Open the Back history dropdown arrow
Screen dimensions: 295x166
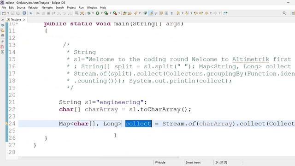tap(211, 13)
